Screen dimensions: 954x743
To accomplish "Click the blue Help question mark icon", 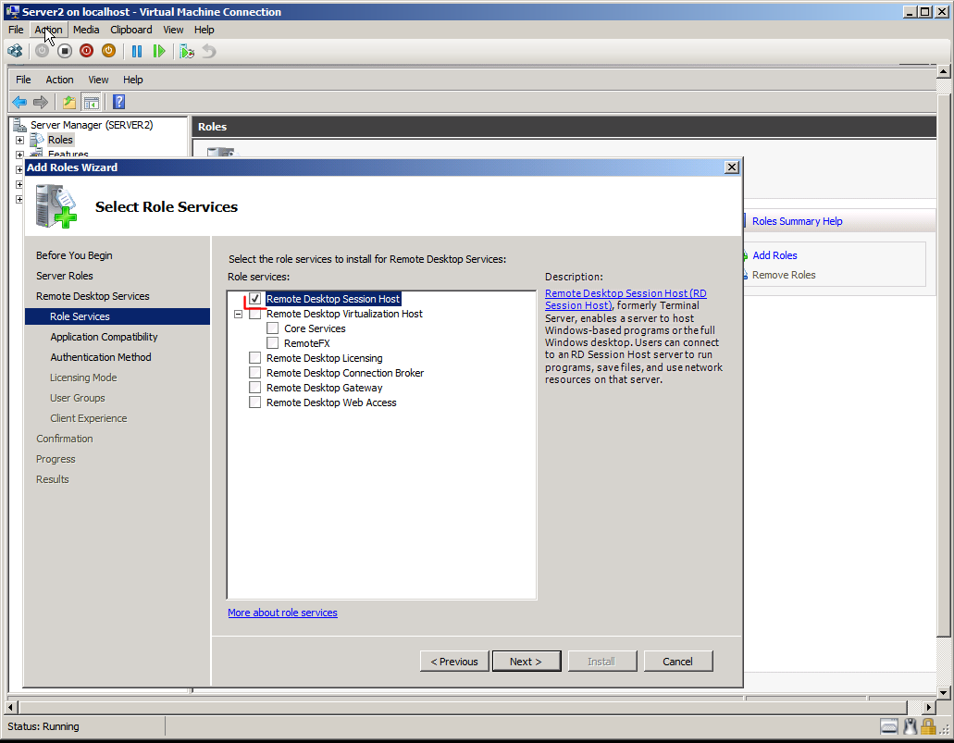I will pos(118,102).
